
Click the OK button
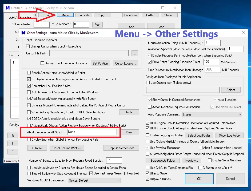coord(199,179)
